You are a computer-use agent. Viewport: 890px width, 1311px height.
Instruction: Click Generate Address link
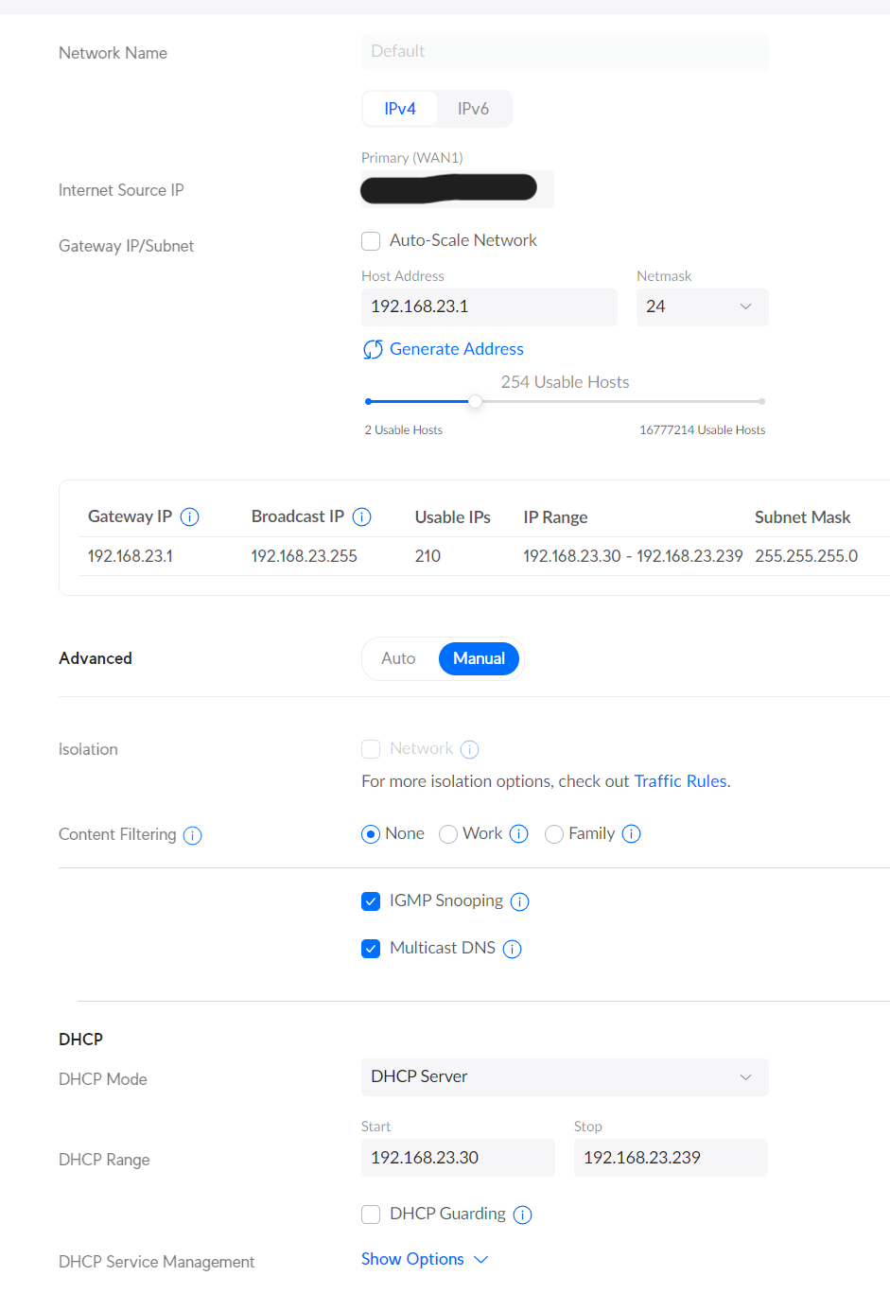(x=456, y=349)
